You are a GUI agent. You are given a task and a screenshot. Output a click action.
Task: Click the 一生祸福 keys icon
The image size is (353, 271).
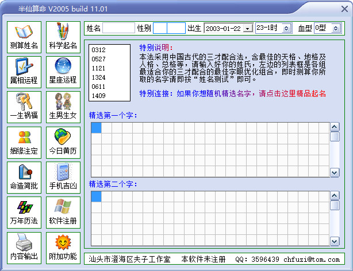point(24,107)
